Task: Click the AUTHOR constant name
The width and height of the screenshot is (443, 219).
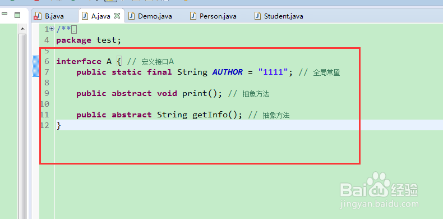Action: [x=228, y=72]
